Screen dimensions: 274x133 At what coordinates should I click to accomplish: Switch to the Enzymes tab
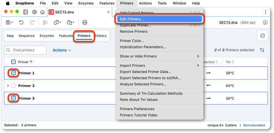(47, 36)
